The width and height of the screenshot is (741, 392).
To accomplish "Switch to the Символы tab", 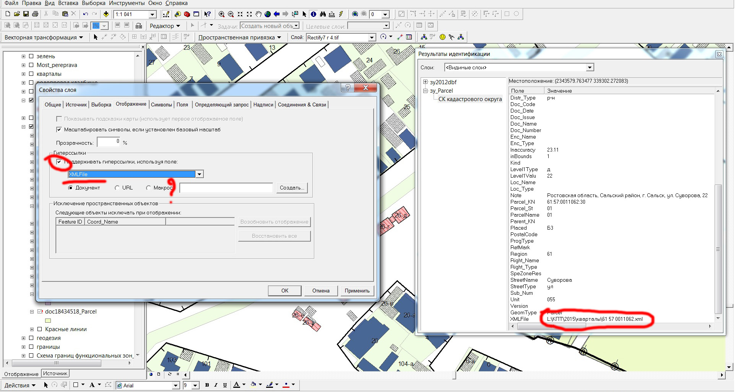I will point(161,105).
